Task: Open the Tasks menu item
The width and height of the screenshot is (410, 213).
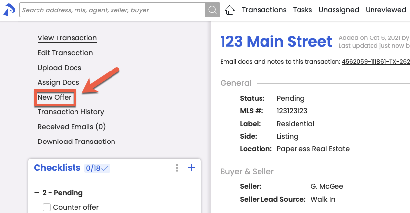Action: click(302, 10)
